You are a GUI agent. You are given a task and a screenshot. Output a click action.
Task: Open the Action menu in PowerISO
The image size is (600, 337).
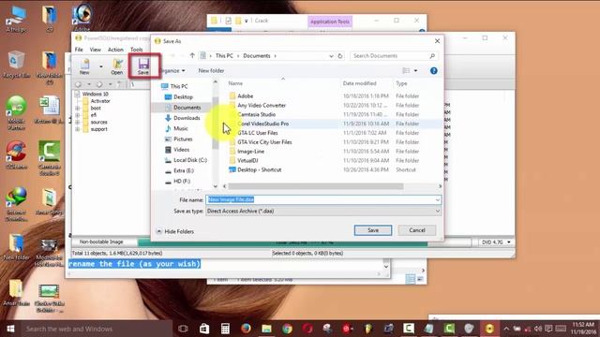coord(115,50)
